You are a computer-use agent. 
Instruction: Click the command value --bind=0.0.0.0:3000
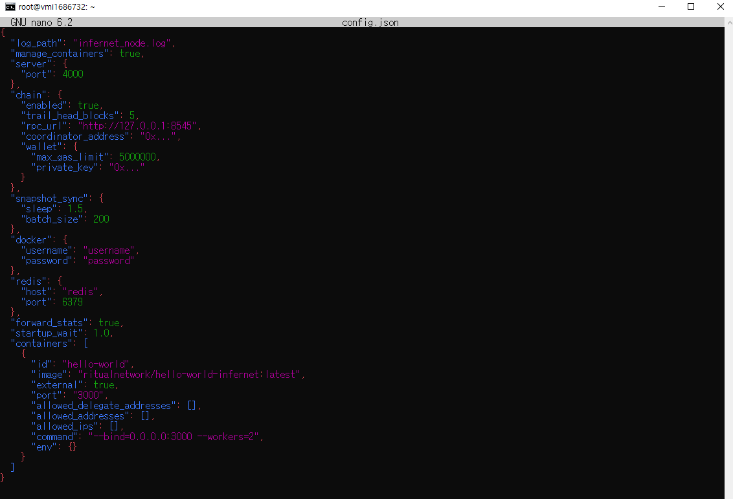pos(141,436)
